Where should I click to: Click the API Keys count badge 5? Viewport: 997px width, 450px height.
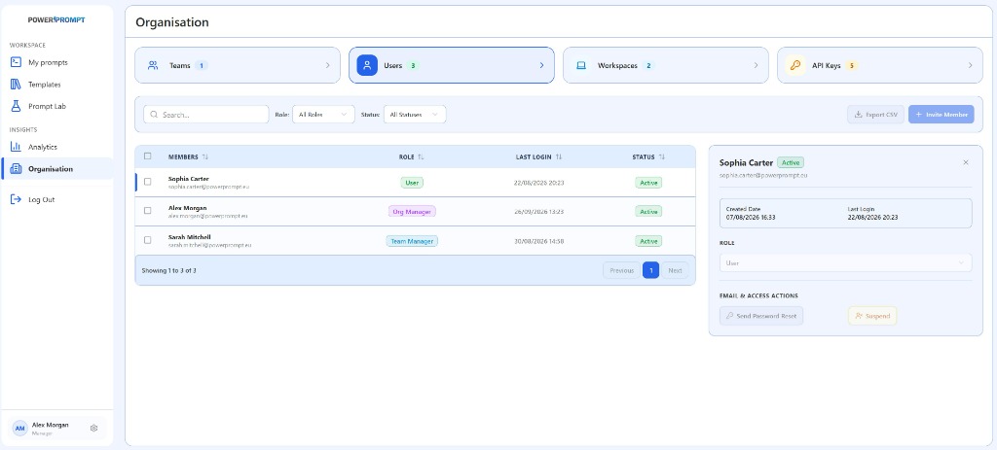point(851,65)
